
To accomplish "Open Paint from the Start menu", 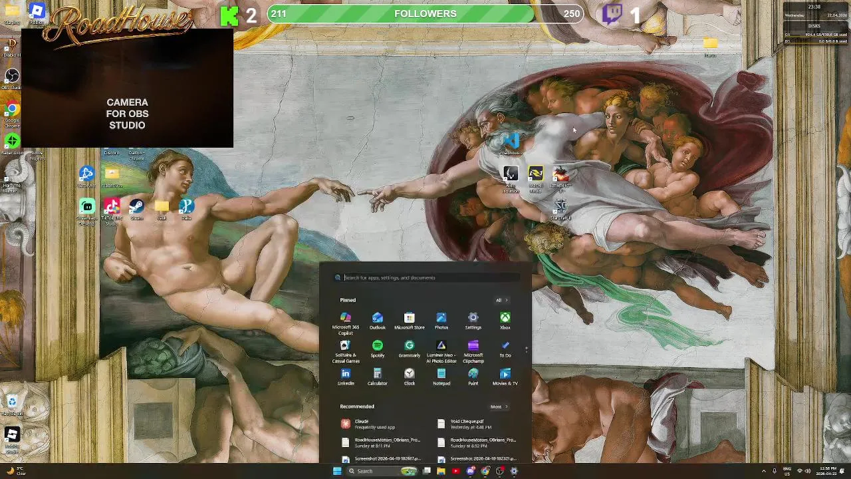I will point(473,377).
